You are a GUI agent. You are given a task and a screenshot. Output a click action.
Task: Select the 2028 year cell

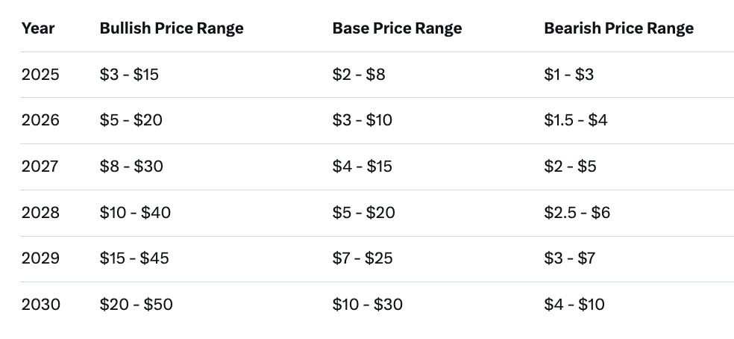point(40,213)
